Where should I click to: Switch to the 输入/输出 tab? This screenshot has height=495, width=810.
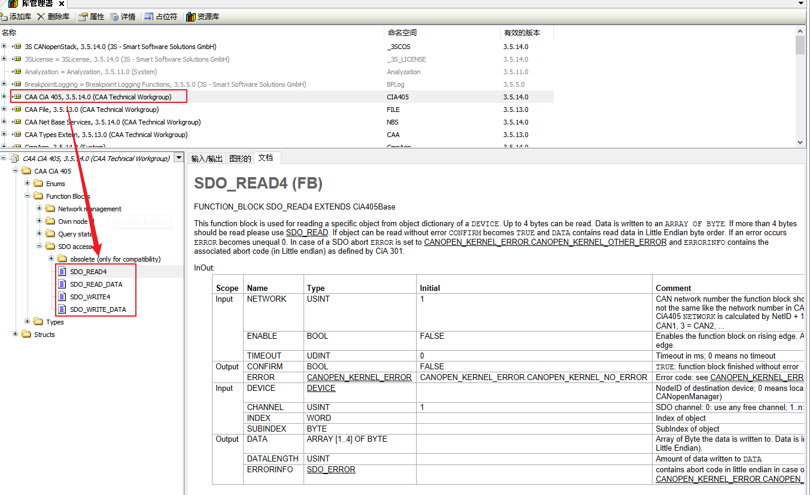pyautogui.click(x=207, y=158)
